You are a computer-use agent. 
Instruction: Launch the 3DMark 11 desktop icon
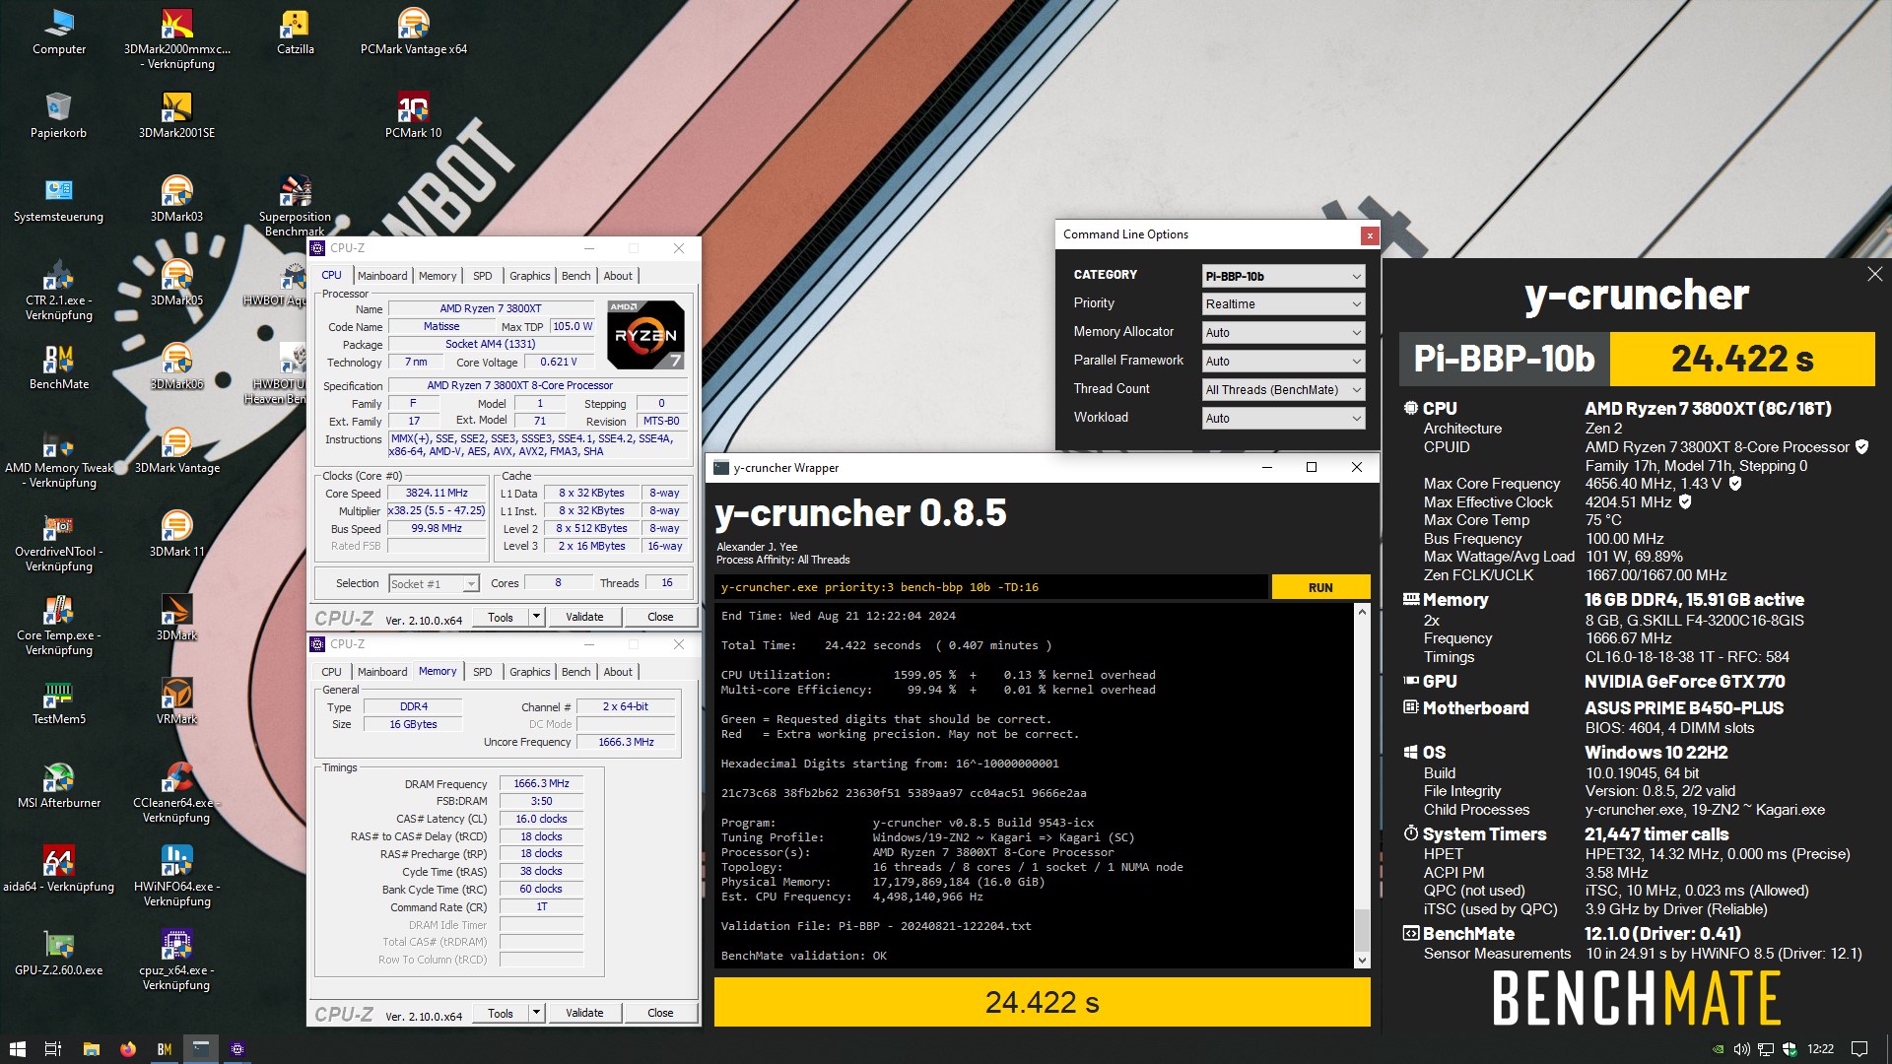pos(176,535)
